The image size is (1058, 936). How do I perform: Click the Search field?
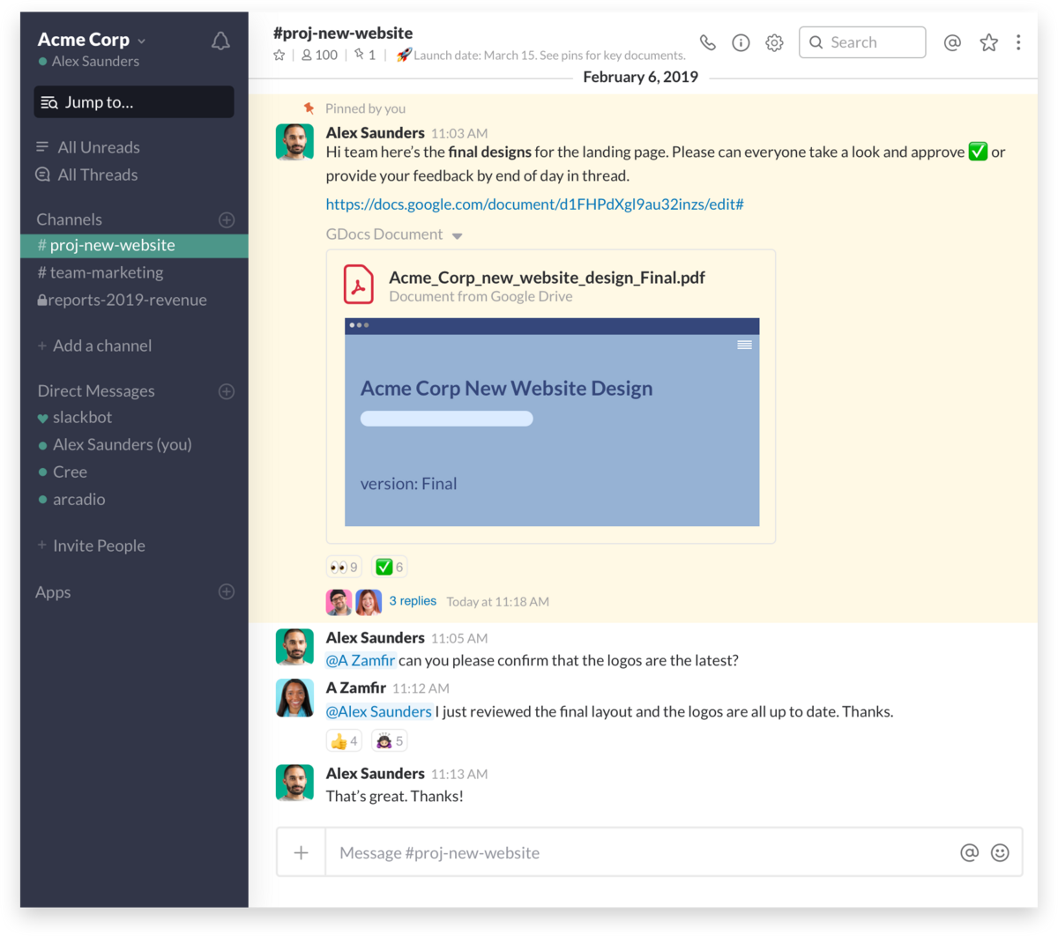tap(862, 42)
